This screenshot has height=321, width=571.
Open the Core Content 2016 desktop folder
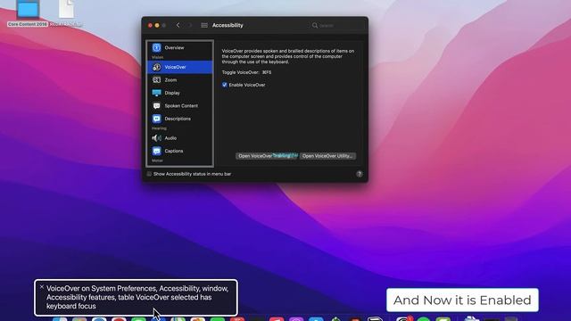[x=28, y=14]
